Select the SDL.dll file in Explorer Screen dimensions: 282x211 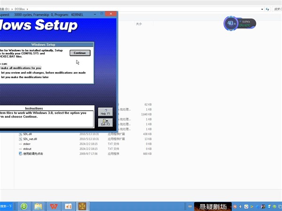[x=28, y=134]
